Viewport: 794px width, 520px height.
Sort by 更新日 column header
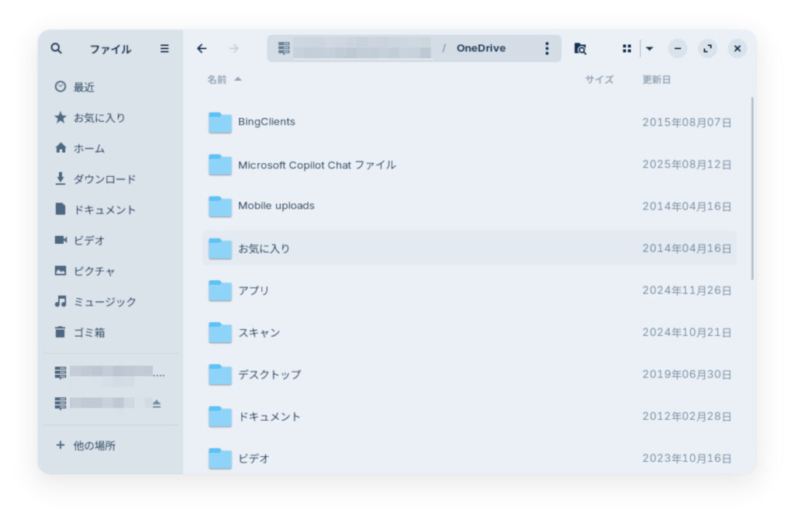(x=656, y=79)
